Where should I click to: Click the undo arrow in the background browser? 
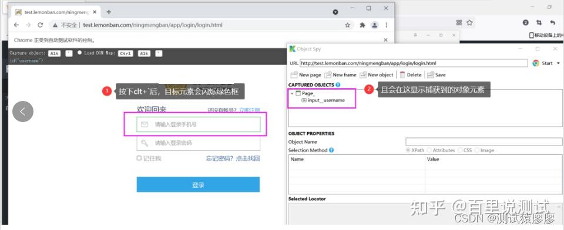tap(553, 23)
